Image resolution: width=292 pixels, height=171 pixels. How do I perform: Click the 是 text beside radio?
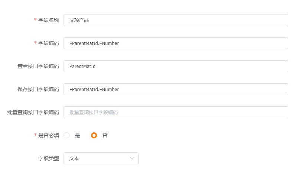pos(78,135)
